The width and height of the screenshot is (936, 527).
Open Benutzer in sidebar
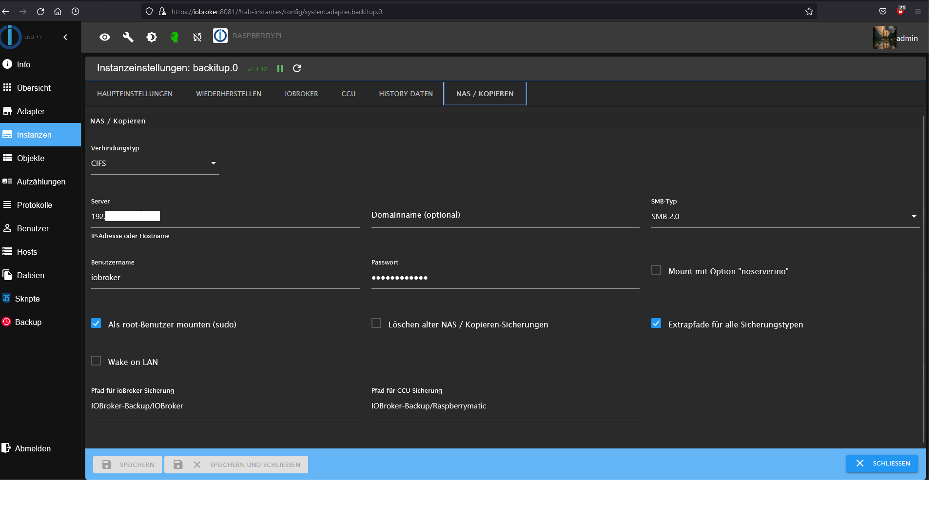pyautogui.click(x=40, y=228)
